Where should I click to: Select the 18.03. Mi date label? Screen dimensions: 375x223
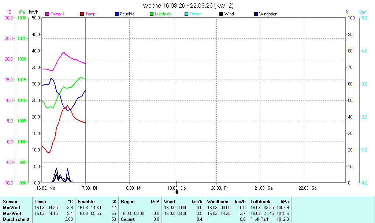(133, 188)
